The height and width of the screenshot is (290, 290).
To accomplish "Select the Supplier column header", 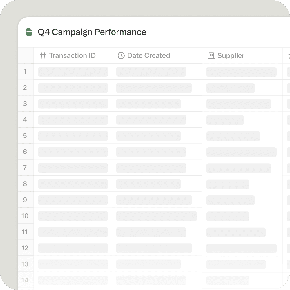I will click(x=231, y=56).
